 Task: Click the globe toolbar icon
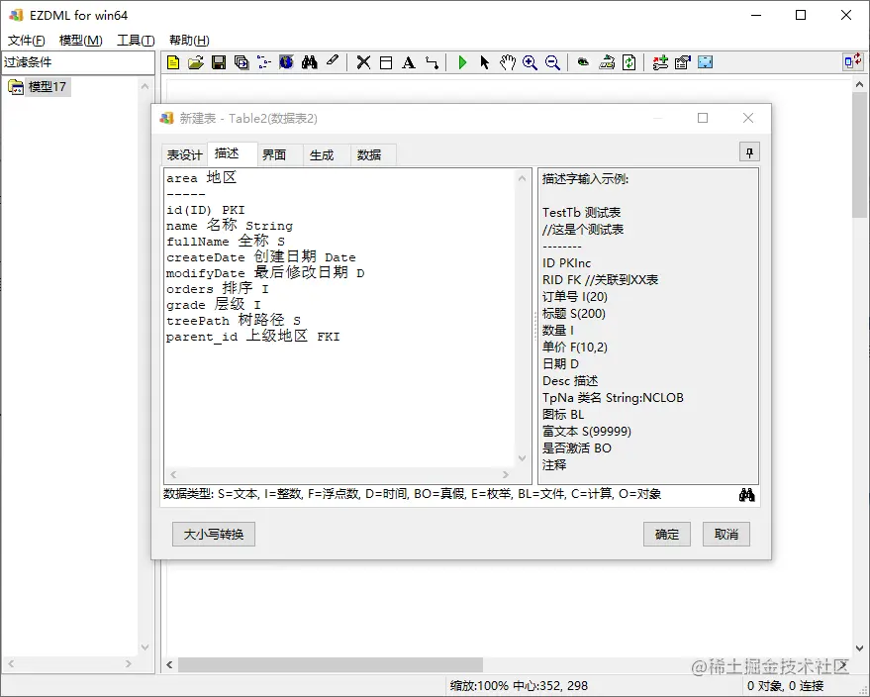click(x=286, y=62)
